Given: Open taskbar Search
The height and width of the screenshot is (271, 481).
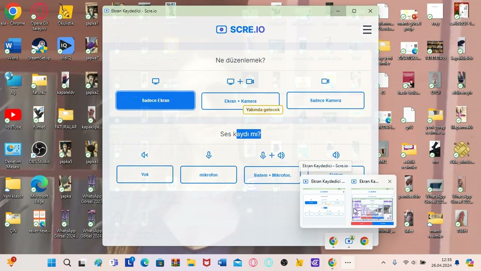Looking at the screenshot, I should [67, 263].
